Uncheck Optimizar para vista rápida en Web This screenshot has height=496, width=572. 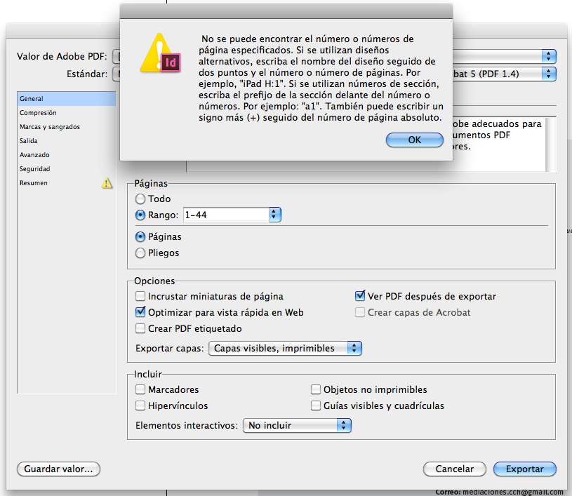(x=140, y=311)
